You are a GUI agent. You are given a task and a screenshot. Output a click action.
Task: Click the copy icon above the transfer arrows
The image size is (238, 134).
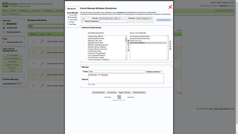tap(128, 41)
